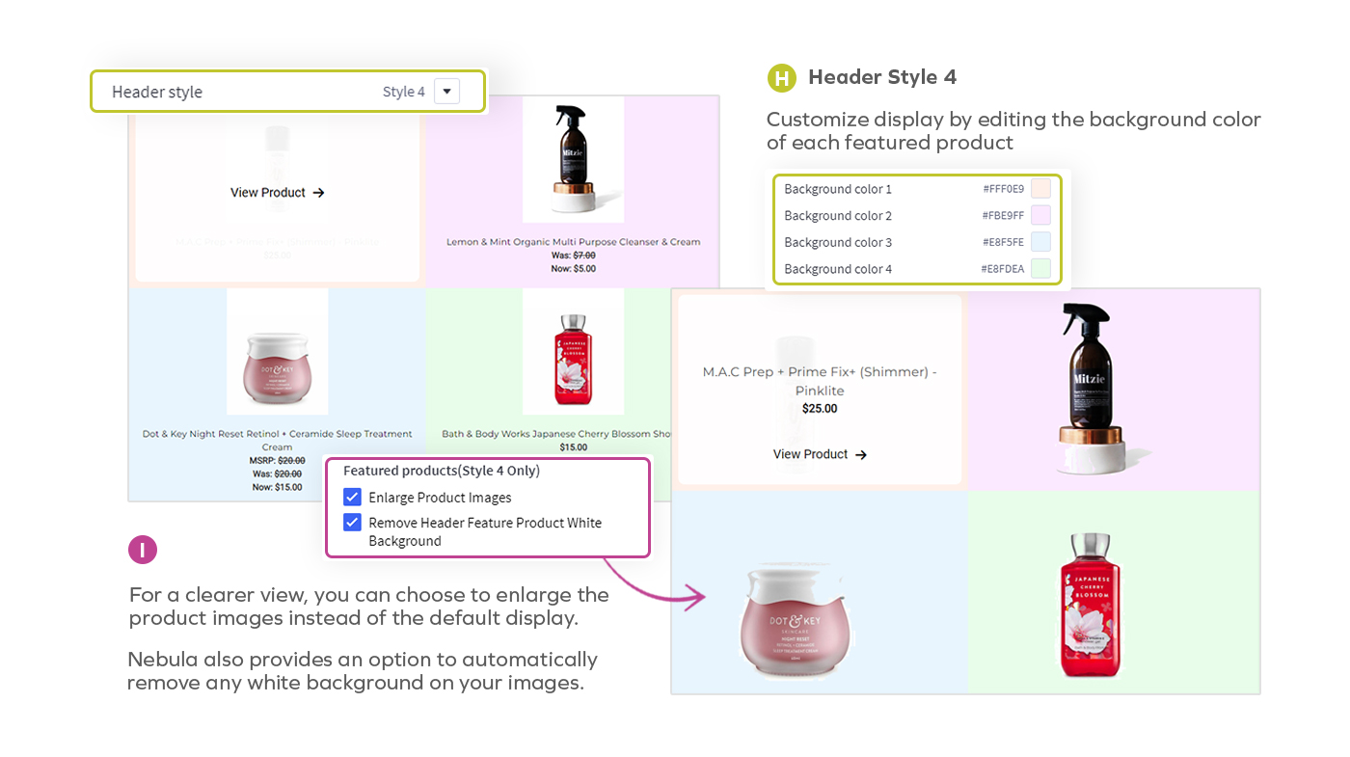Open Mitzie spray bottle image in small preview
This screenshot has width=1350, height=757.
point(573,158)
